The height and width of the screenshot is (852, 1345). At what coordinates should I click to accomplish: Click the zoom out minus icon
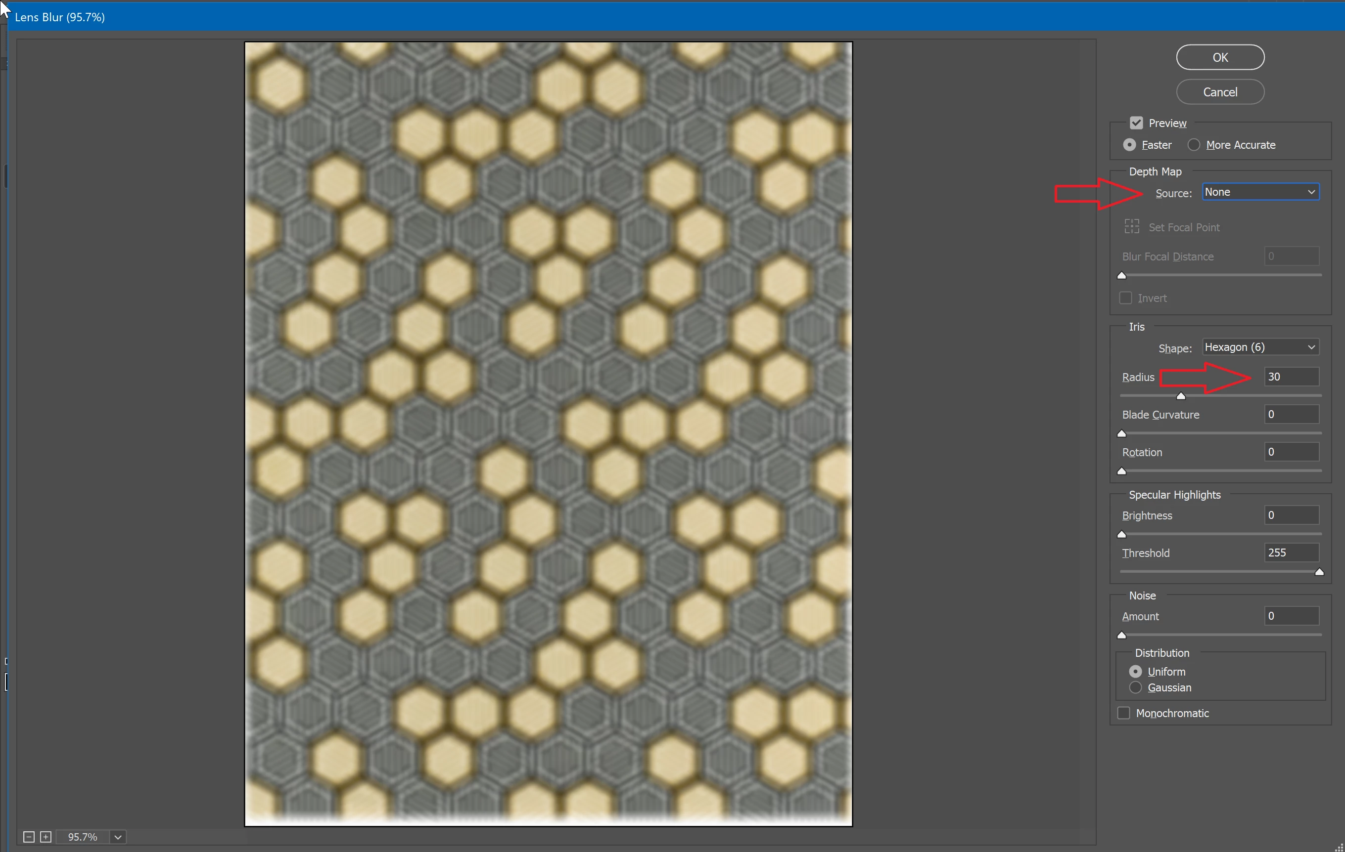click(x=29, y=836)
